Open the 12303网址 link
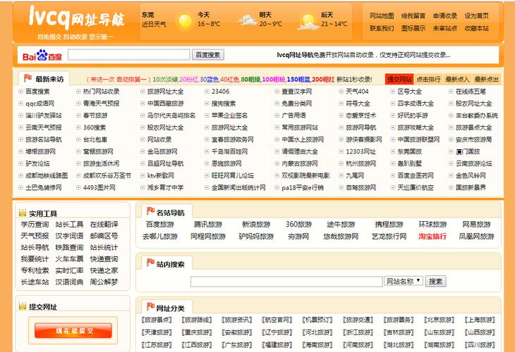Viewport: 515px width, 352px height. (360, 152)
